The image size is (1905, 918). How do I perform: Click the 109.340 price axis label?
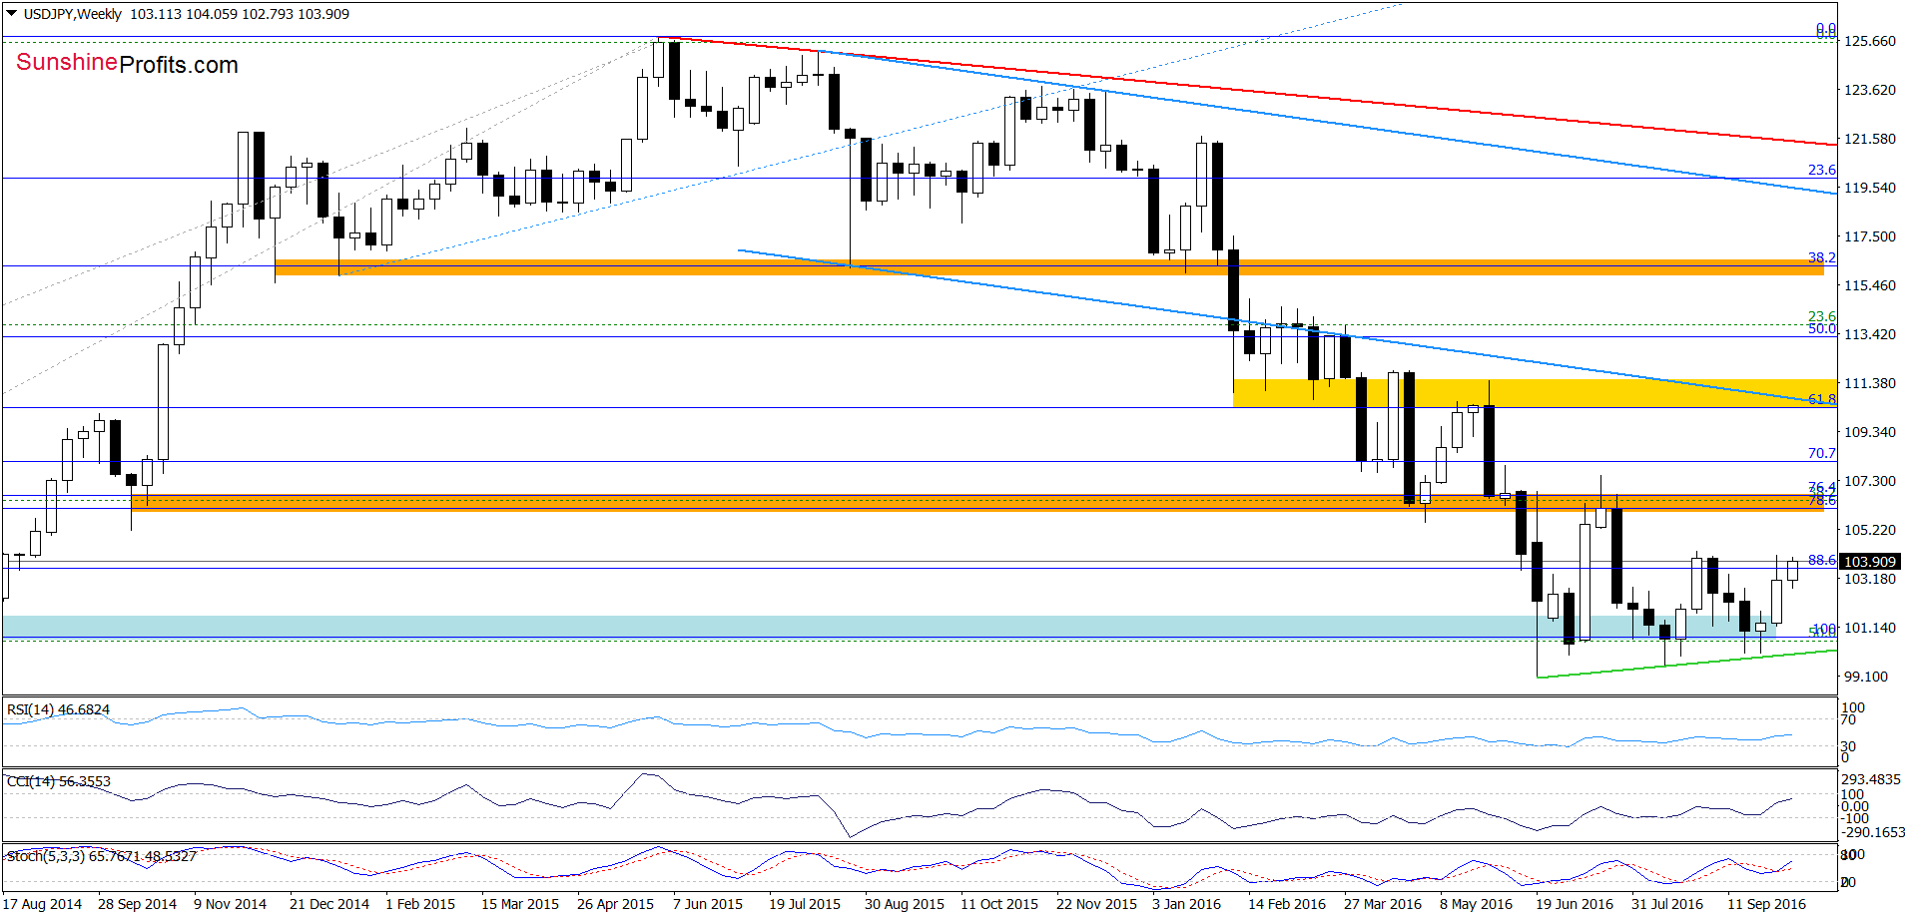click(x=1869, y=432)
